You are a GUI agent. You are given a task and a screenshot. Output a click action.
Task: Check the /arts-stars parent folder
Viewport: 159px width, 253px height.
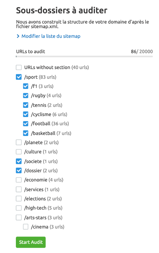point(19,218)
